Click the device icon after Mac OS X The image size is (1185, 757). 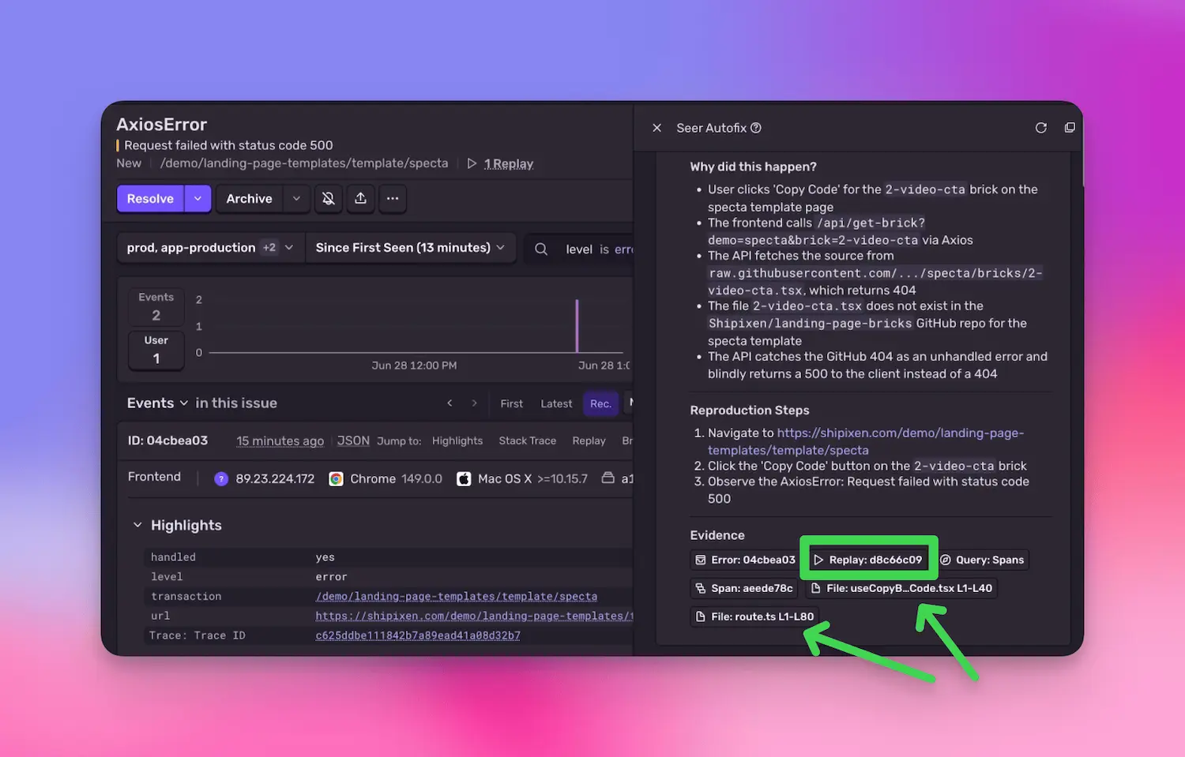[x=608, y=478]
